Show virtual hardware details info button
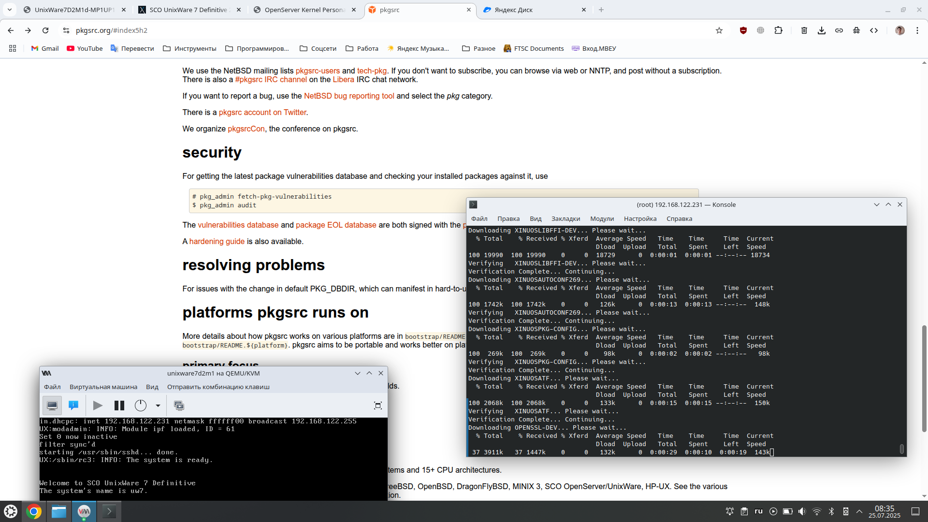 tap(73, 406)
